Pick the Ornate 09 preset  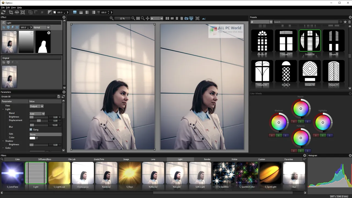262,71
